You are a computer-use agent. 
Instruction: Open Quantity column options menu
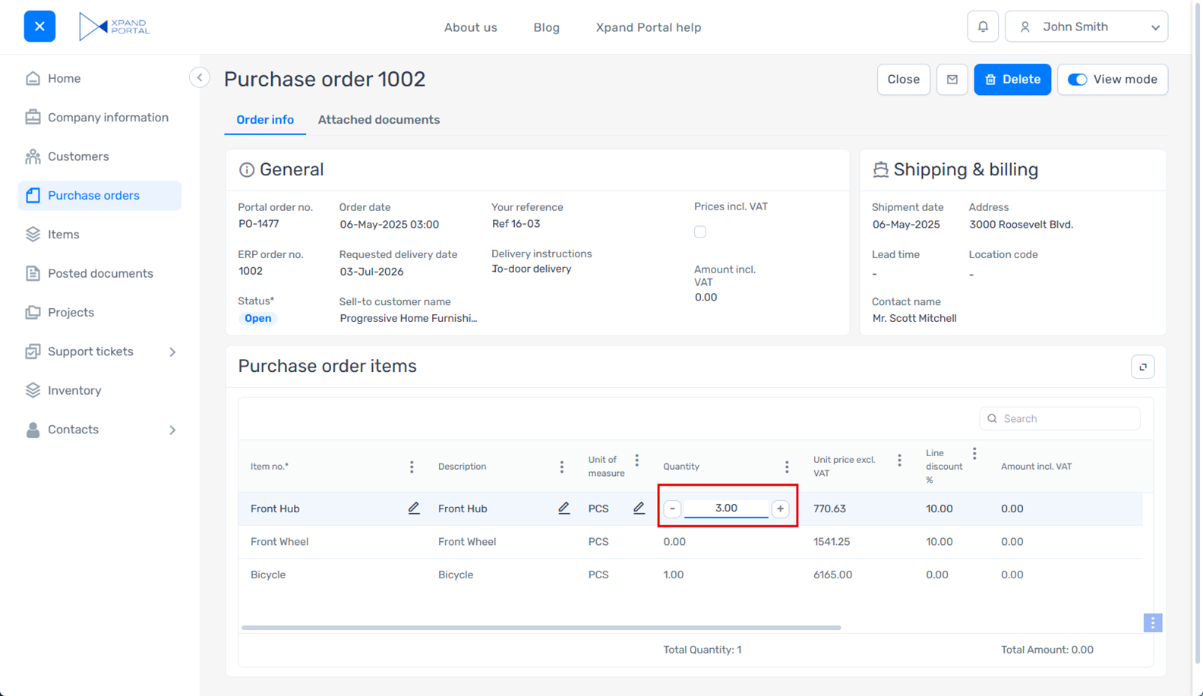point(787,467)
